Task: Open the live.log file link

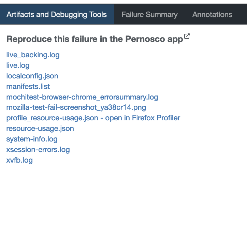Action: [18, 65]
